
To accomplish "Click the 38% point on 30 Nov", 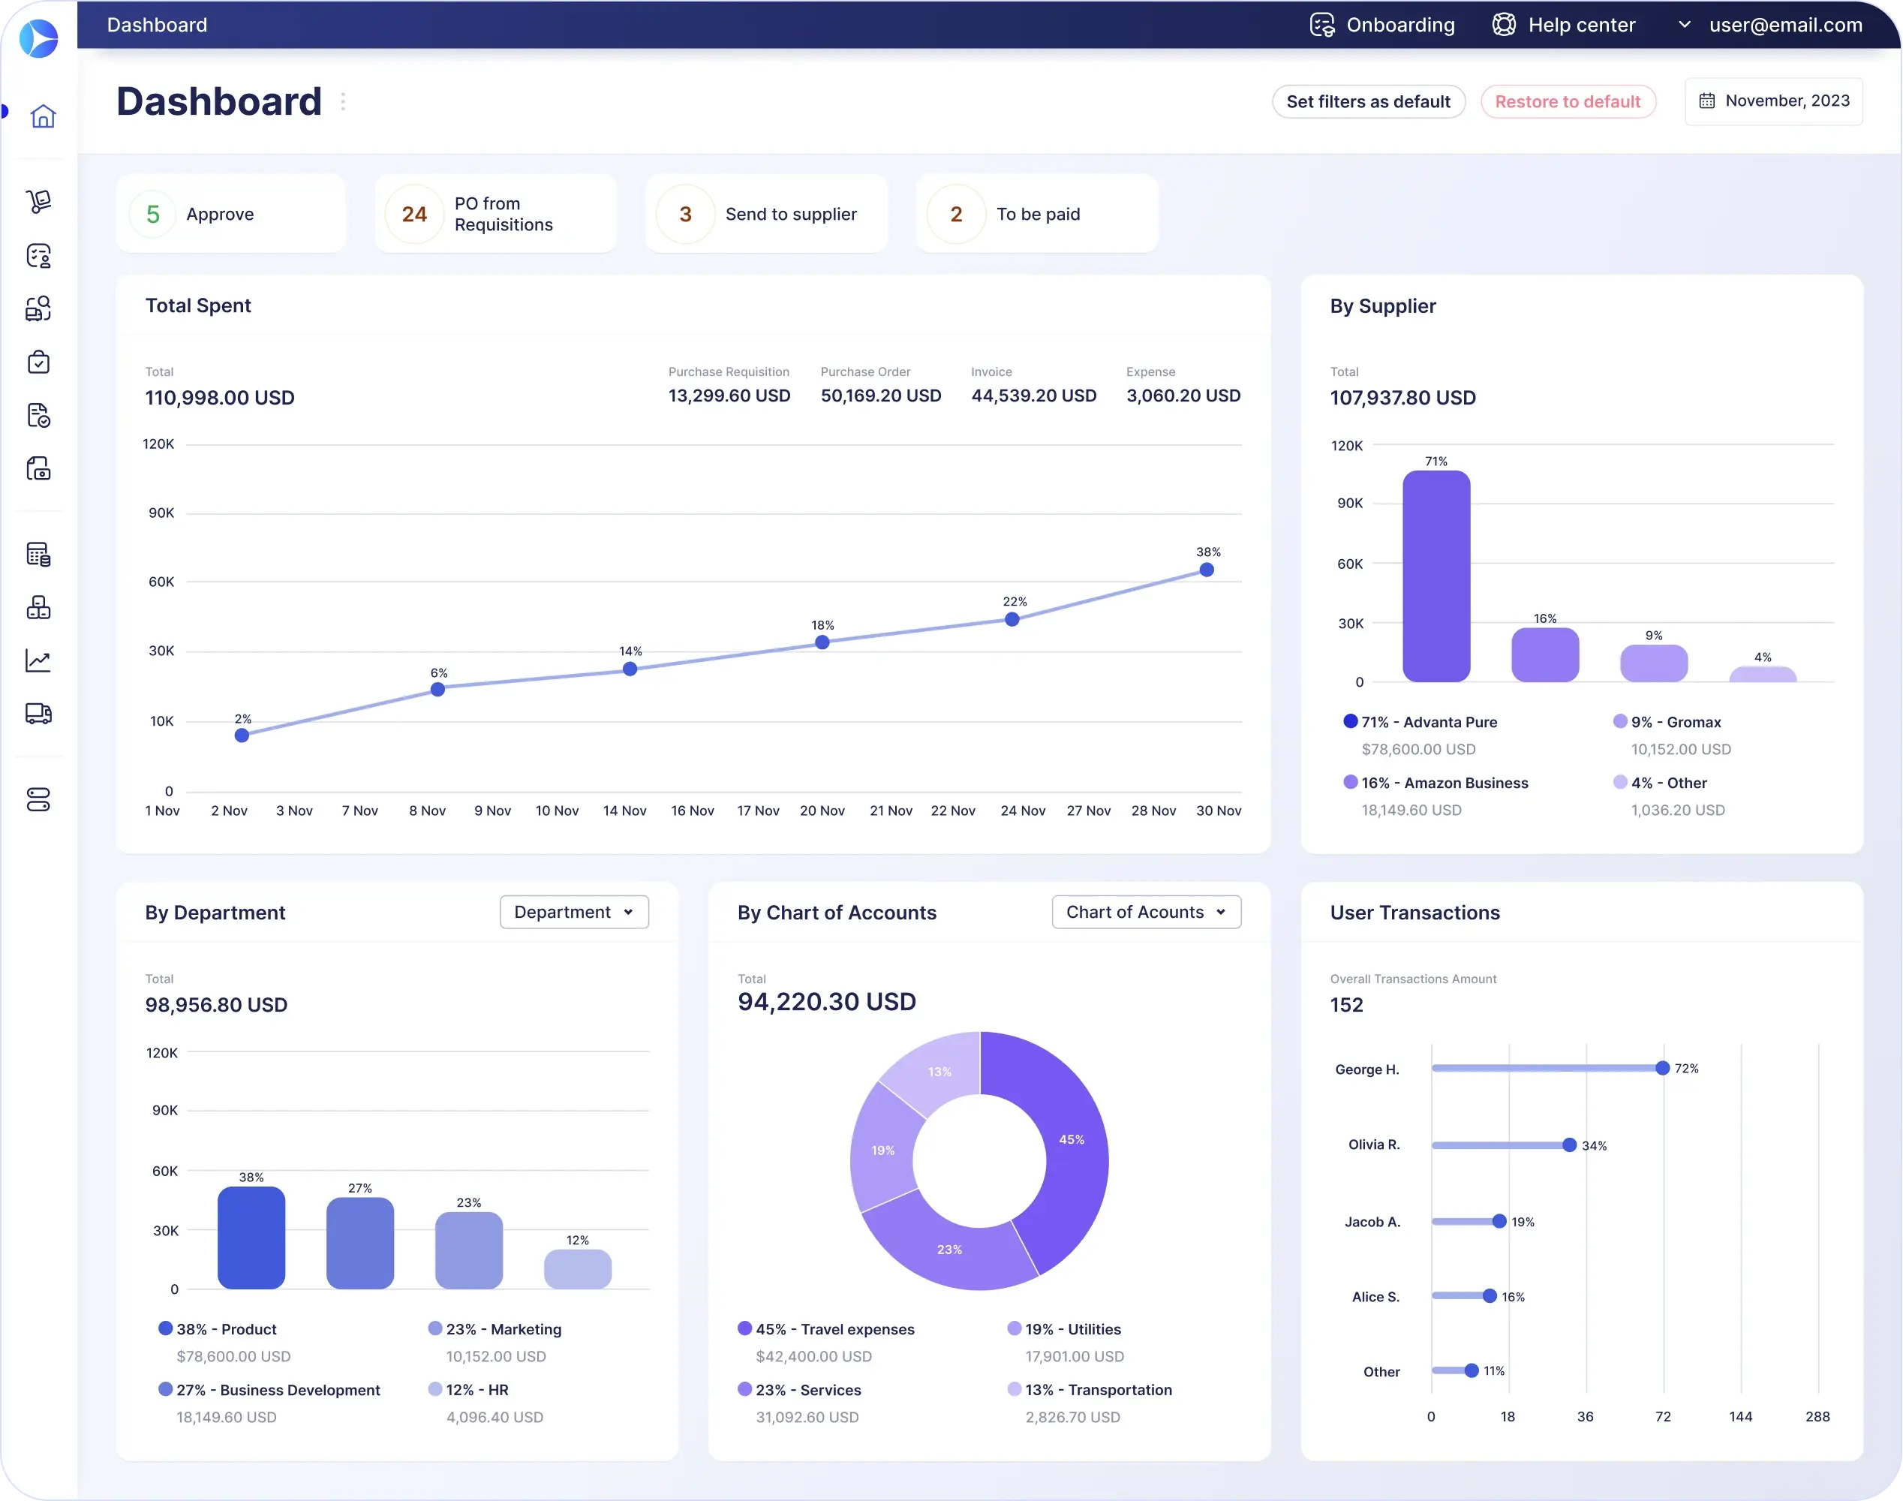I will point(1207,570).
